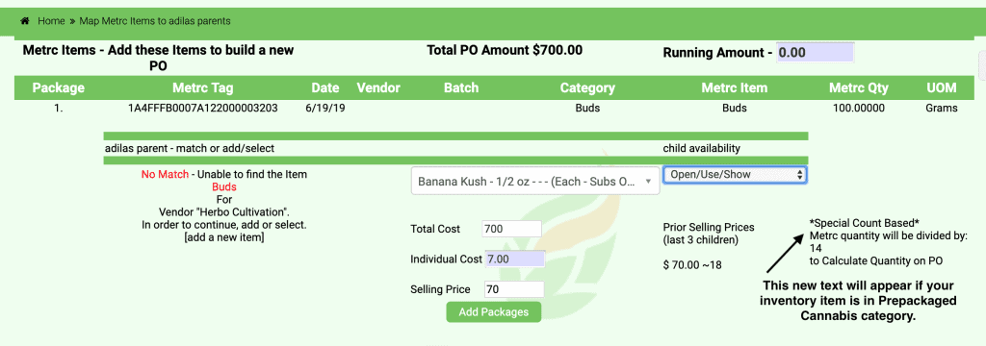Click the Batch column header
Screen dimensions: 986x346
[x=461, y=87]
